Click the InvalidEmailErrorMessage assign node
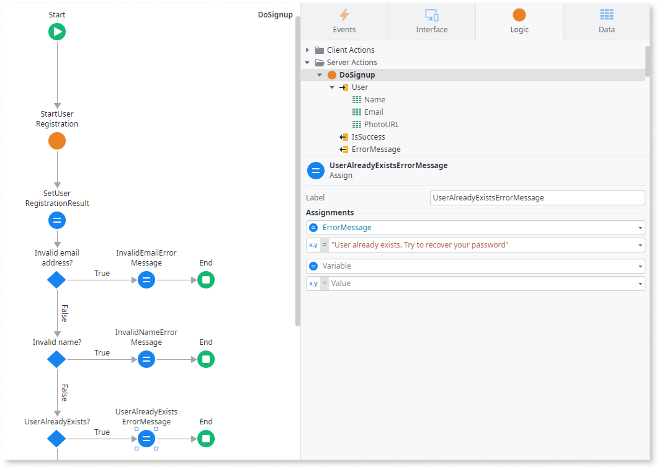The image size is (659, 469). point(146,280)
